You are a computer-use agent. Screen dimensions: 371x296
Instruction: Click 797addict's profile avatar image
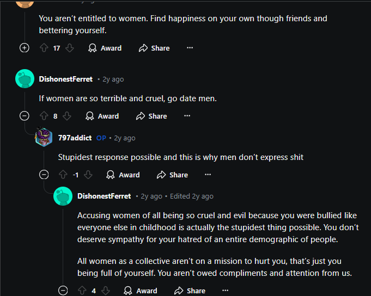tap(44, 138)
